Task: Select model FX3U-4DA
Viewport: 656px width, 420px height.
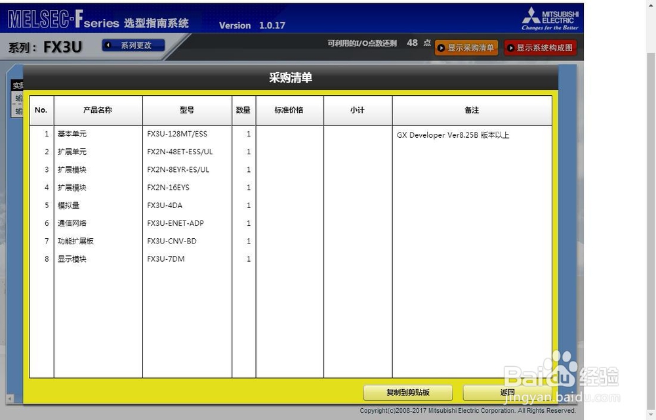Action: pyautogui.click(x=165, y=205)
